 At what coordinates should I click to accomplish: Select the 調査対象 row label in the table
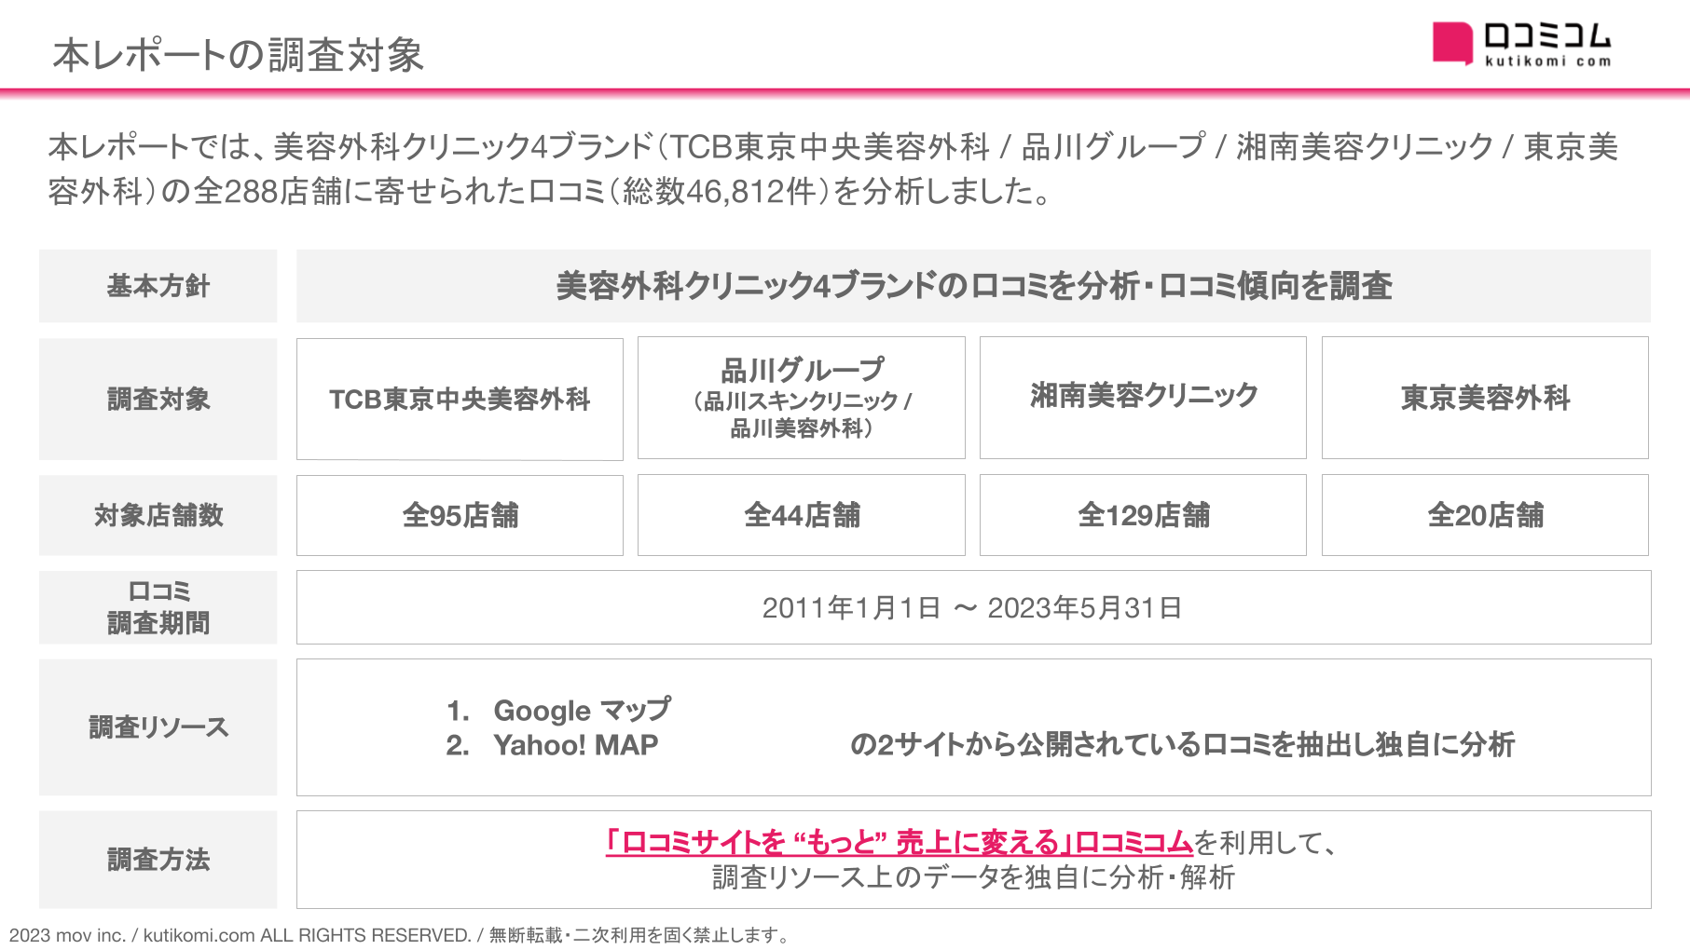pyautogui.click(x=158, y=399)
